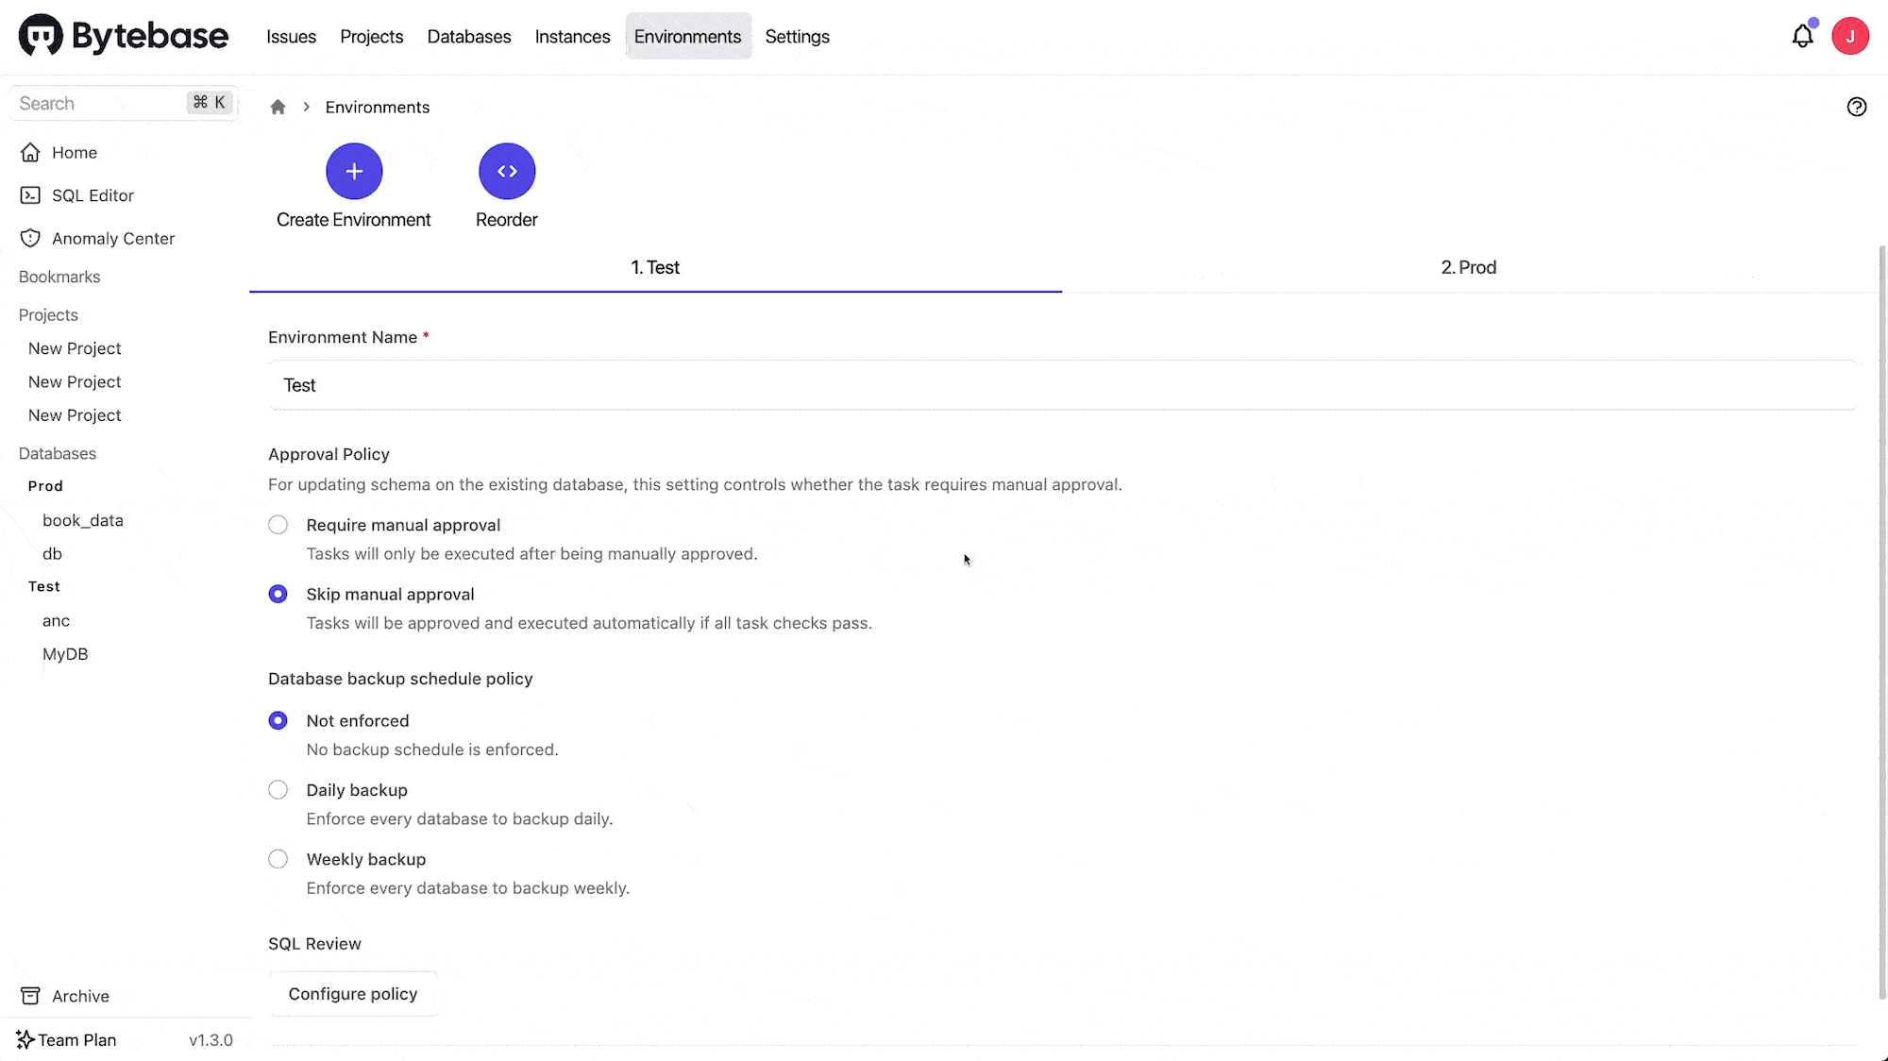Click the Reorder arrows icon
The width and height of the screenshot is (1888, 1061).
pyautogui.click(x=507, y=171)
